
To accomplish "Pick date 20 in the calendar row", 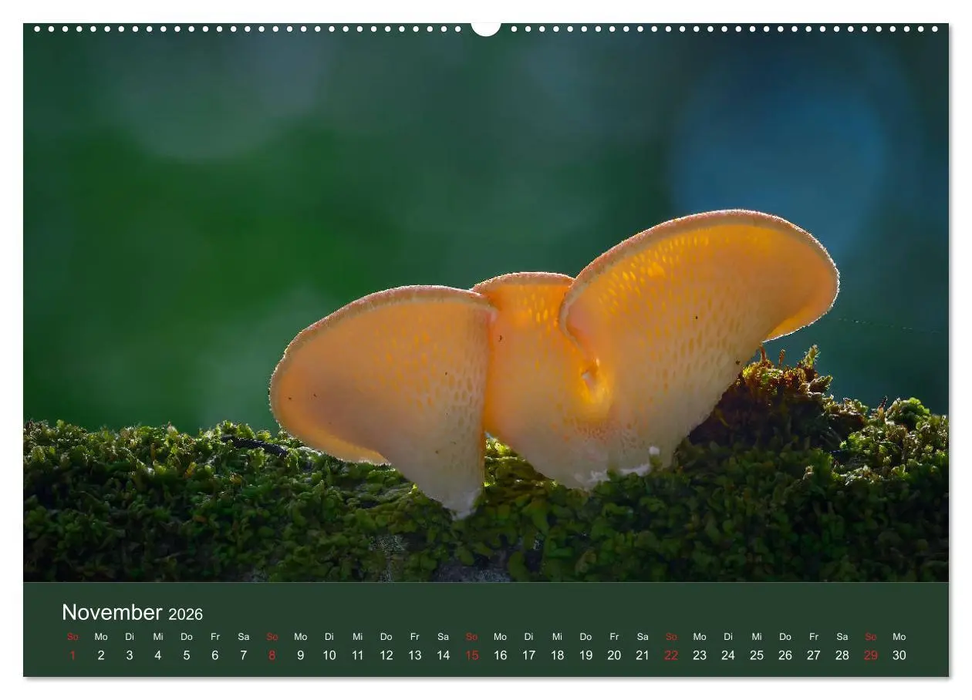I will (x=614, y=655).
